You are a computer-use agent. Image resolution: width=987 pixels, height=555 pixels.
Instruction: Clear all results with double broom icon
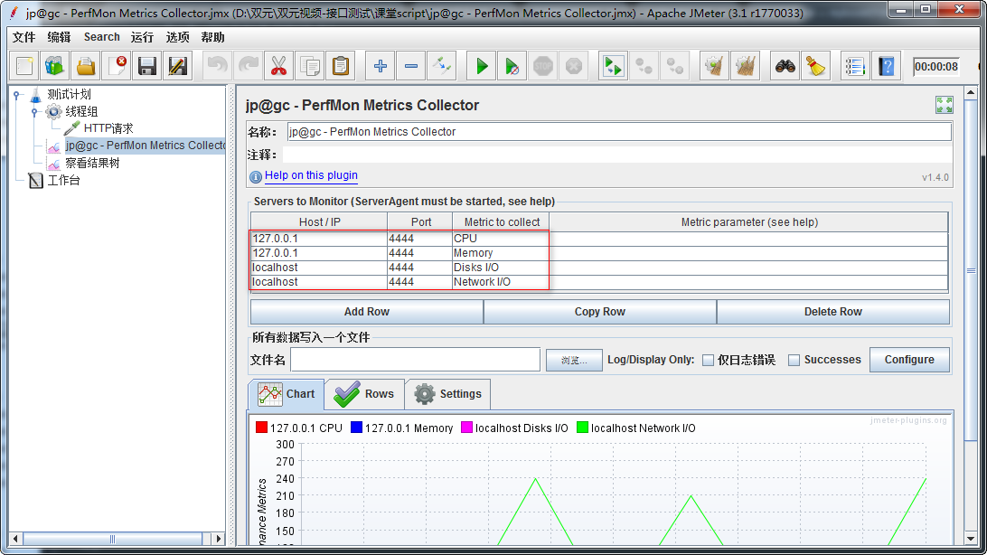coord(746,66)
